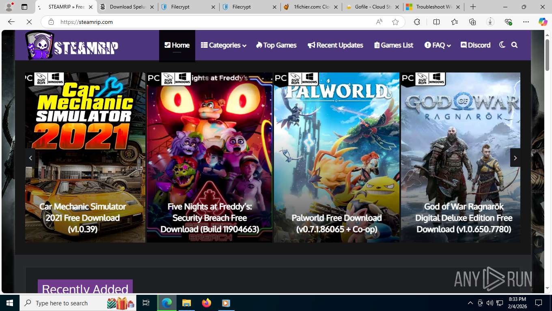
Task: Click the taskbar search box
Action: (78, 303)
